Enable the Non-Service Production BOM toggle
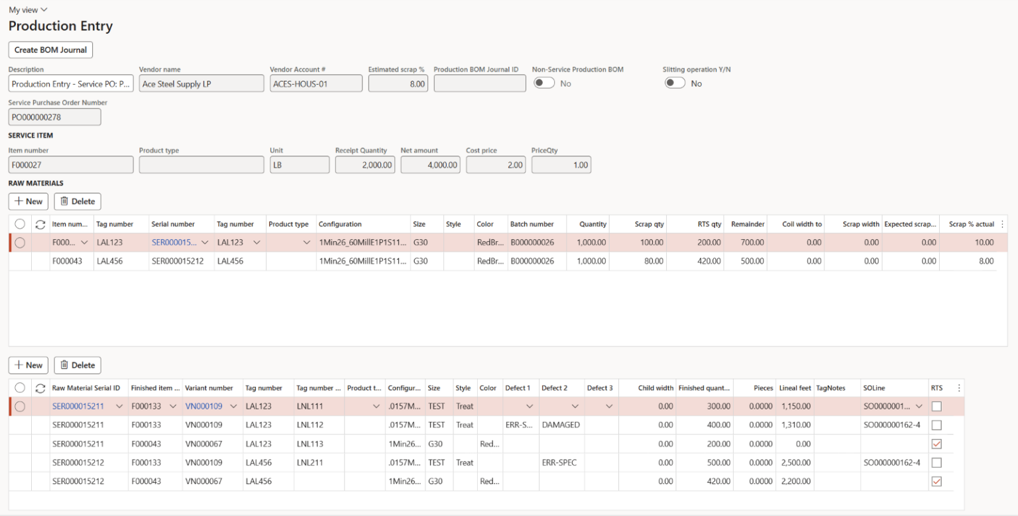1018x516 pixels. click(544, 82)
